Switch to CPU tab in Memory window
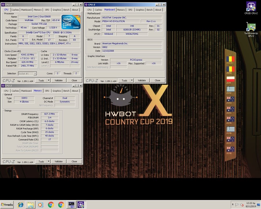Image resolution: width=261 pixels, height=209 pixels. [6, 91]
